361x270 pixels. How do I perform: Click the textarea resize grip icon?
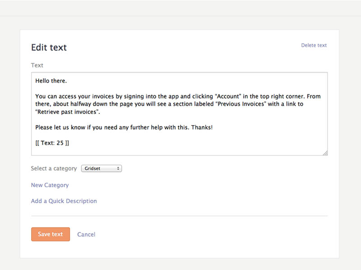tap(325, 153)
